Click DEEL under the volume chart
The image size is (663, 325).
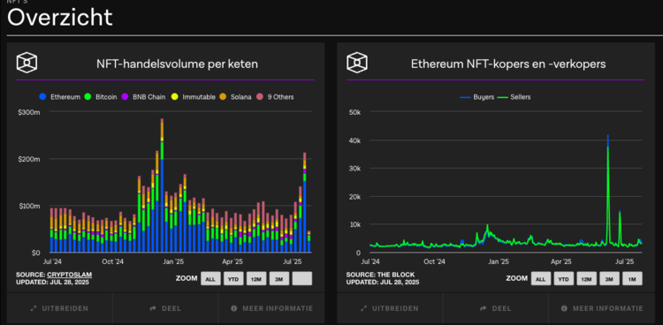(x=165, y=308)
